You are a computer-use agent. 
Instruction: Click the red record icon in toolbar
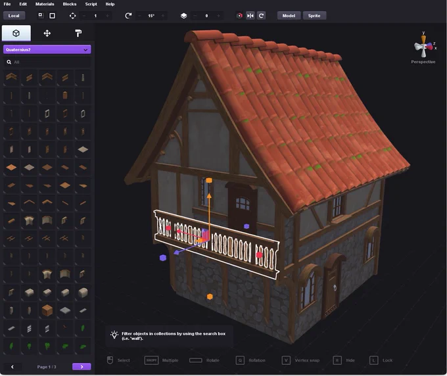(x=239, y=16)
